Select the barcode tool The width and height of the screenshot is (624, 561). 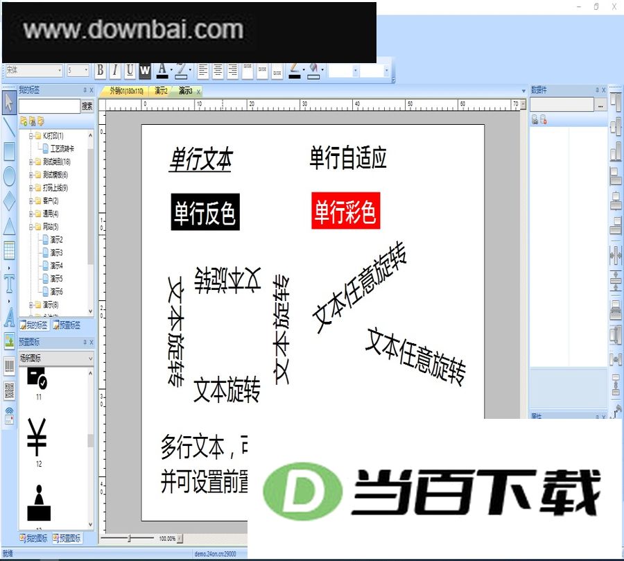9,366
